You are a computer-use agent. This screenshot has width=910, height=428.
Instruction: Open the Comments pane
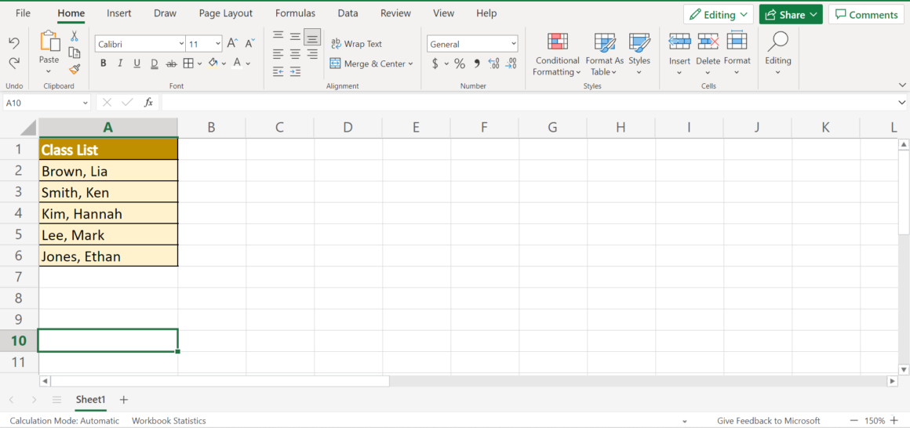point(866,14)
